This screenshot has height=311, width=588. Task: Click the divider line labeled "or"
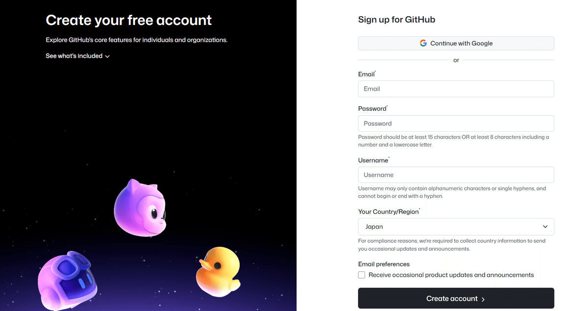456,60
